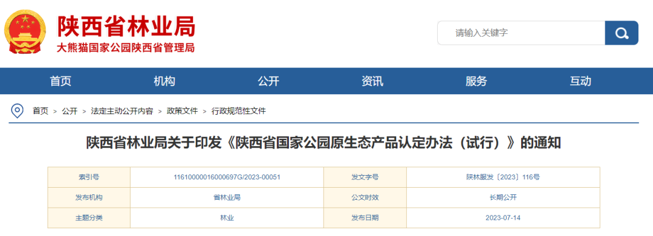Go to 公开 in the breadcrumb
653x236 pixels.
pos(70,111)
